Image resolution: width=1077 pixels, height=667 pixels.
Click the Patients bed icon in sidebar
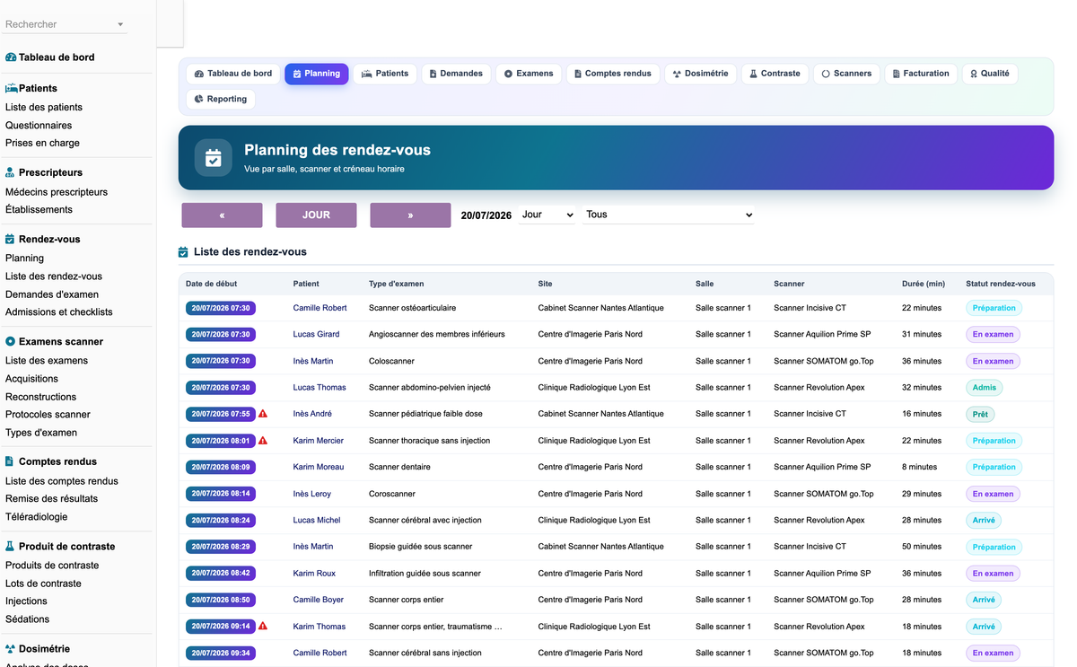[12, 88]
